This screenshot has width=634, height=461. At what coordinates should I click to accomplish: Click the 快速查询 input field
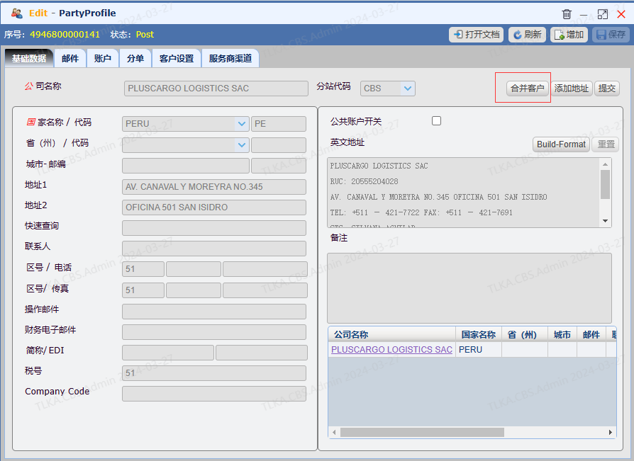coord(214,228)
